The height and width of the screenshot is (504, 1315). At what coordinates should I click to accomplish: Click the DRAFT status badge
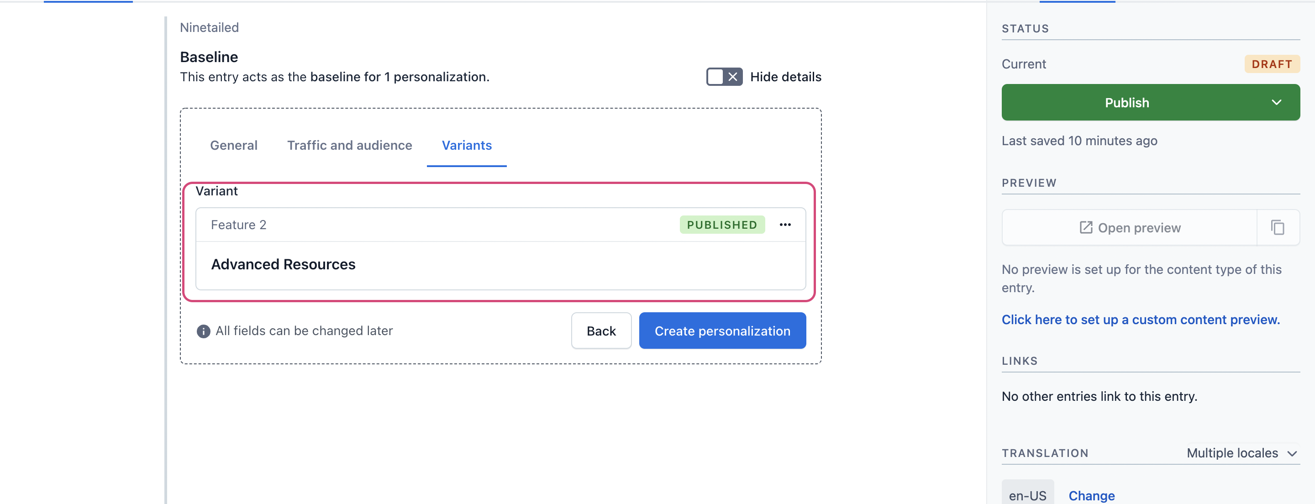pyautogui.click(x=1272, y=64)
